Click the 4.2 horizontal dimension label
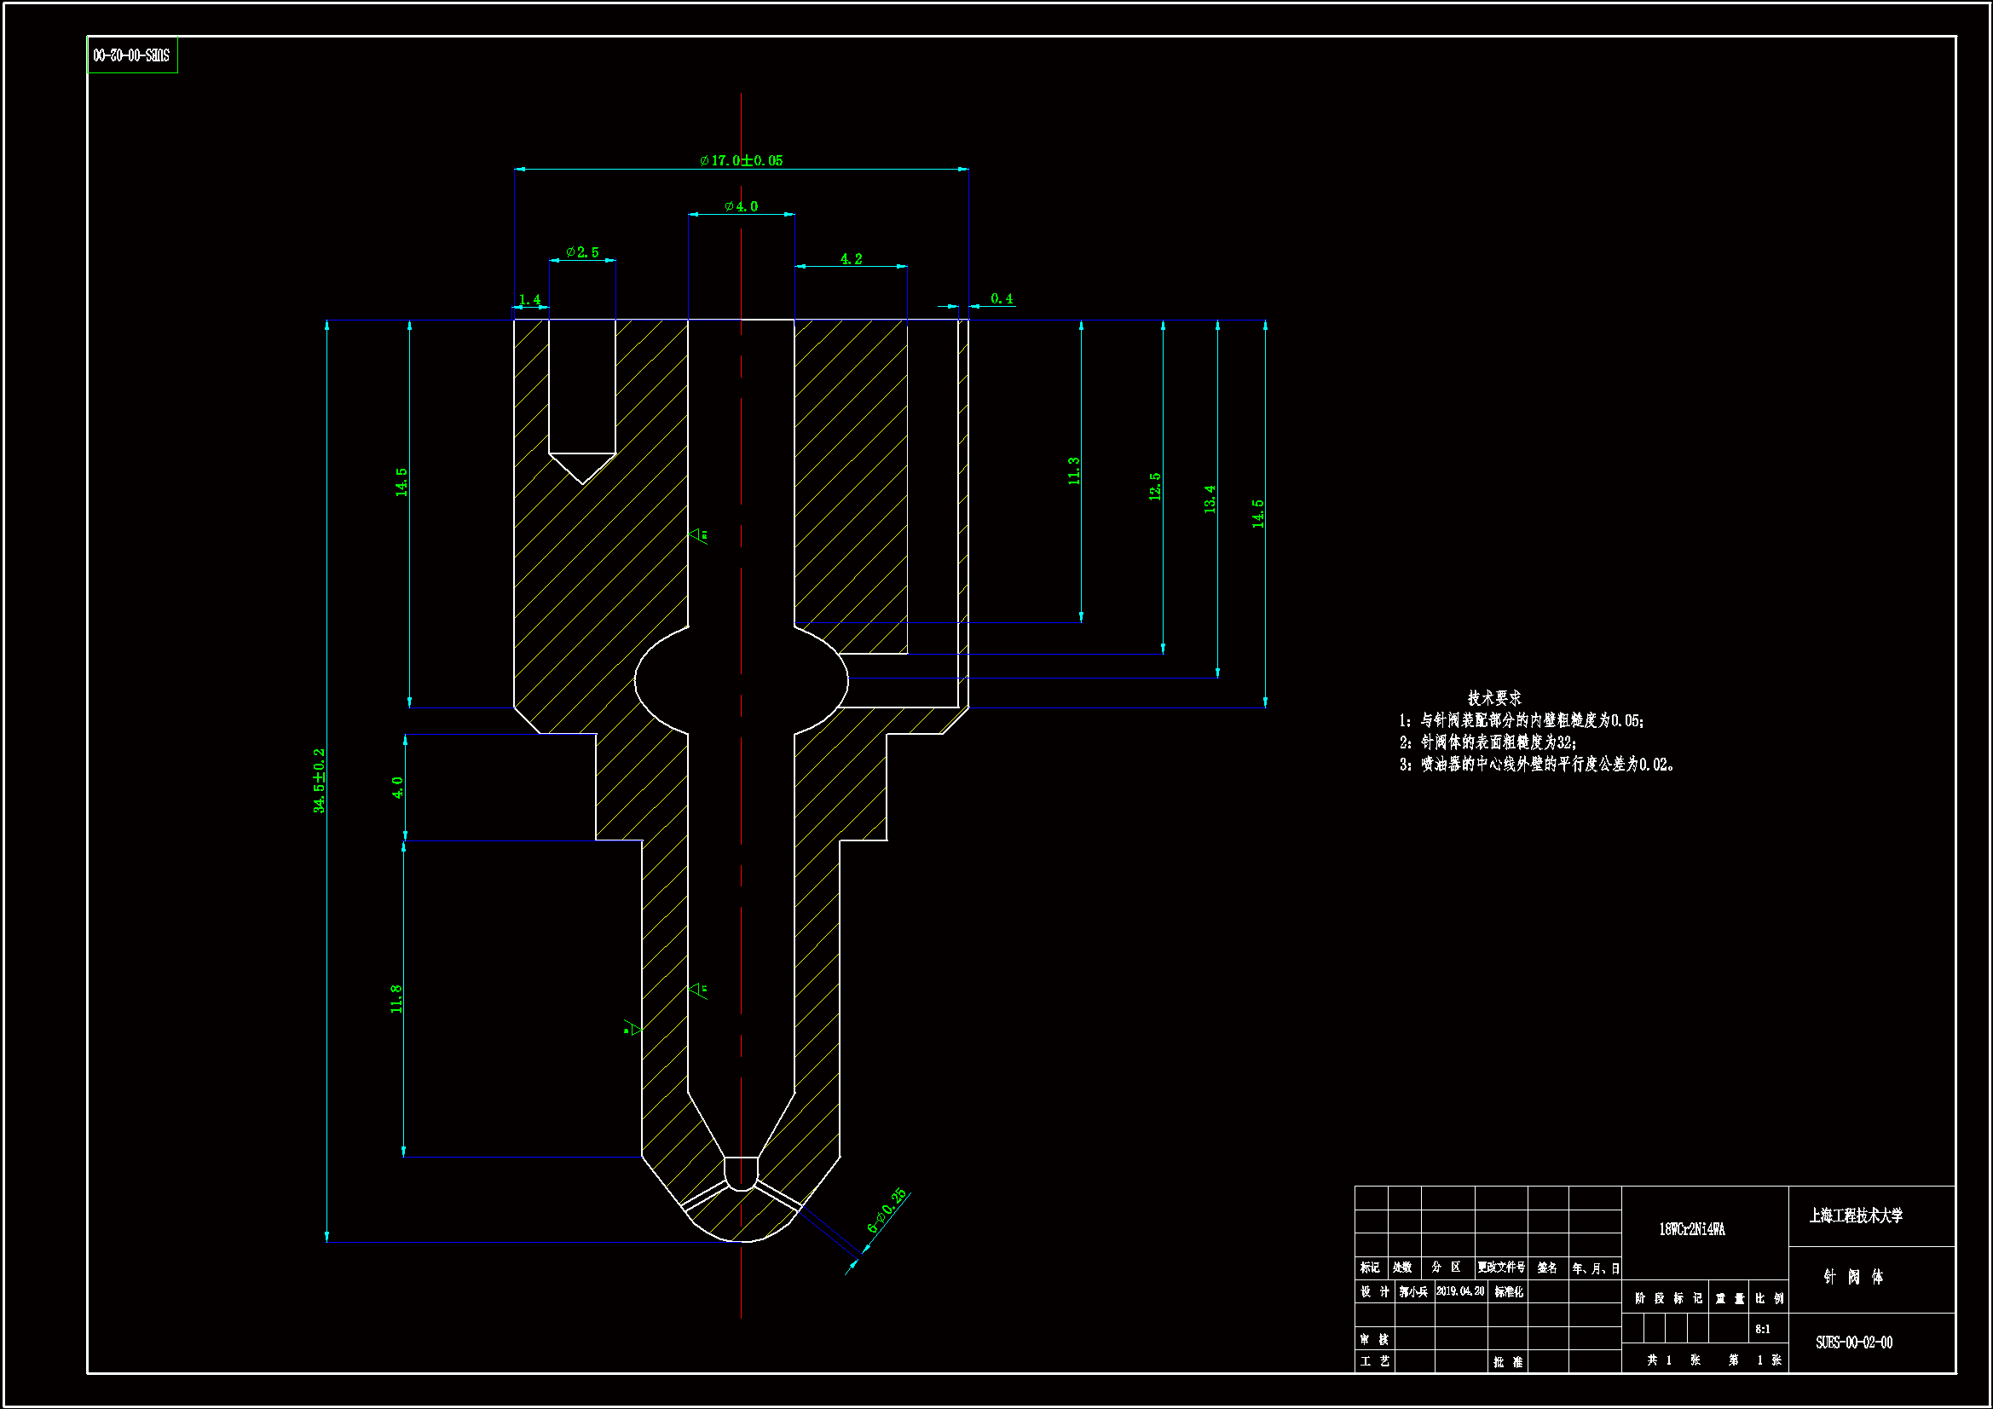This screenshot has width=1993, height=1409. coord(851,259)
